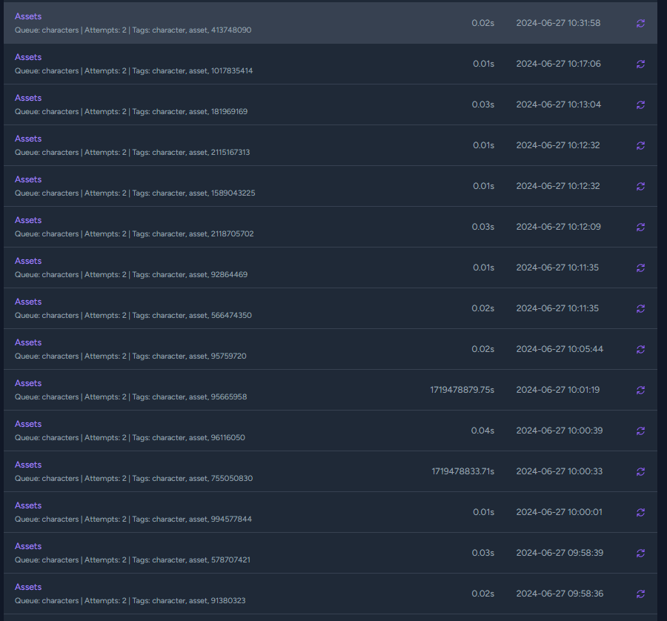This screenshot has width=667, height=621.
Task: Retry the job with 1719478833.71s runtime
Action: [640, 471]
